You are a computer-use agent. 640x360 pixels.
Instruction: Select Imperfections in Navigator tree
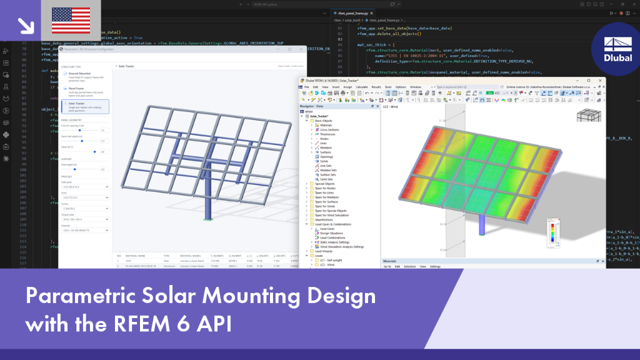[x=324, y=219]
